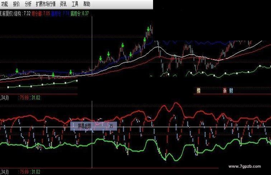This screenshot has width=271, height=175.
Task: Click the www.7gpzb.com link
Action: (x=244, y=166)
